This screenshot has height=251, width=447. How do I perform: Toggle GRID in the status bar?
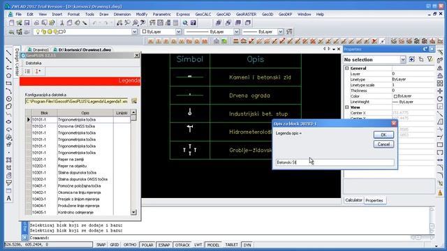tap(115, 245)
